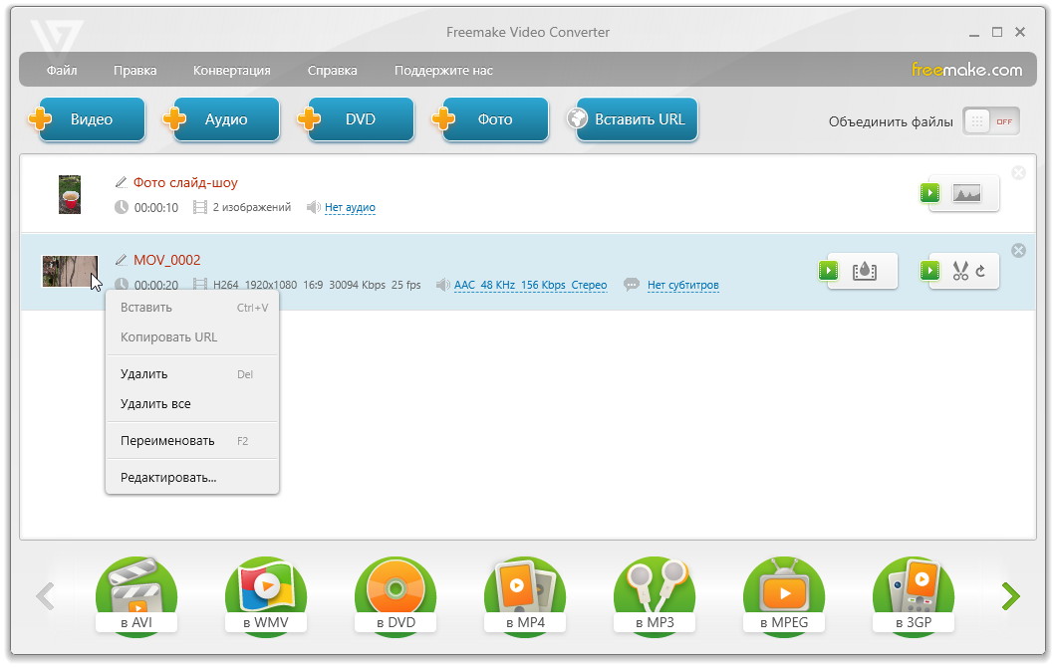
Task: Open the Справка menu
Action: (x=332, y=70)
